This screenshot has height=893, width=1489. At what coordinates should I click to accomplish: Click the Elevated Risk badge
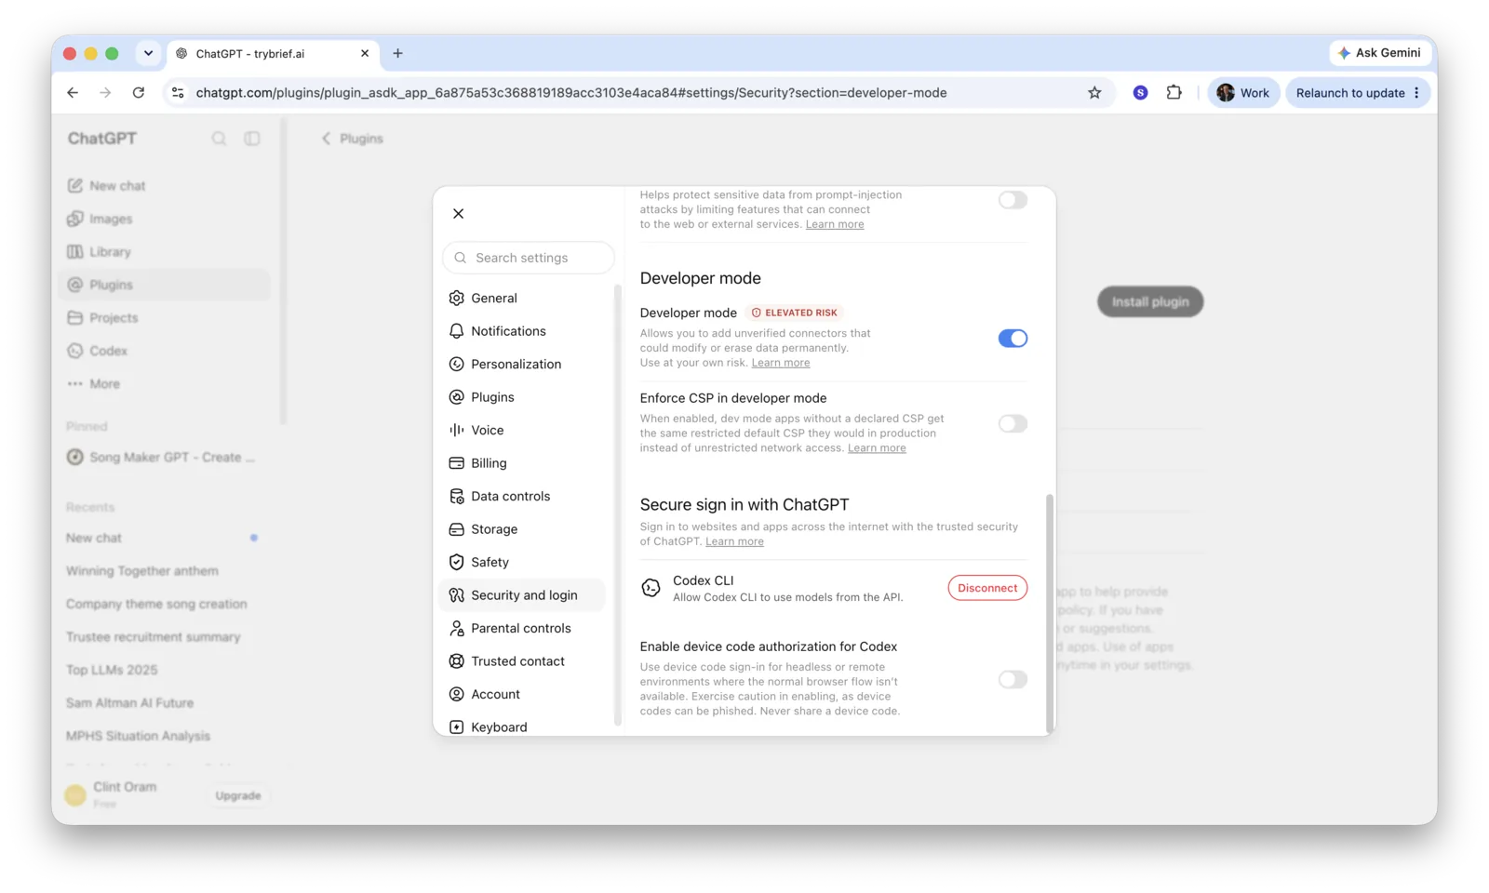pos(794,313)
